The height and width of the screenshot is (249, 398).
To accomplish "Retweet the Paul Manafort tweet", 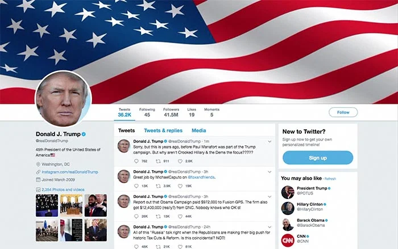I will coord(158,161).
